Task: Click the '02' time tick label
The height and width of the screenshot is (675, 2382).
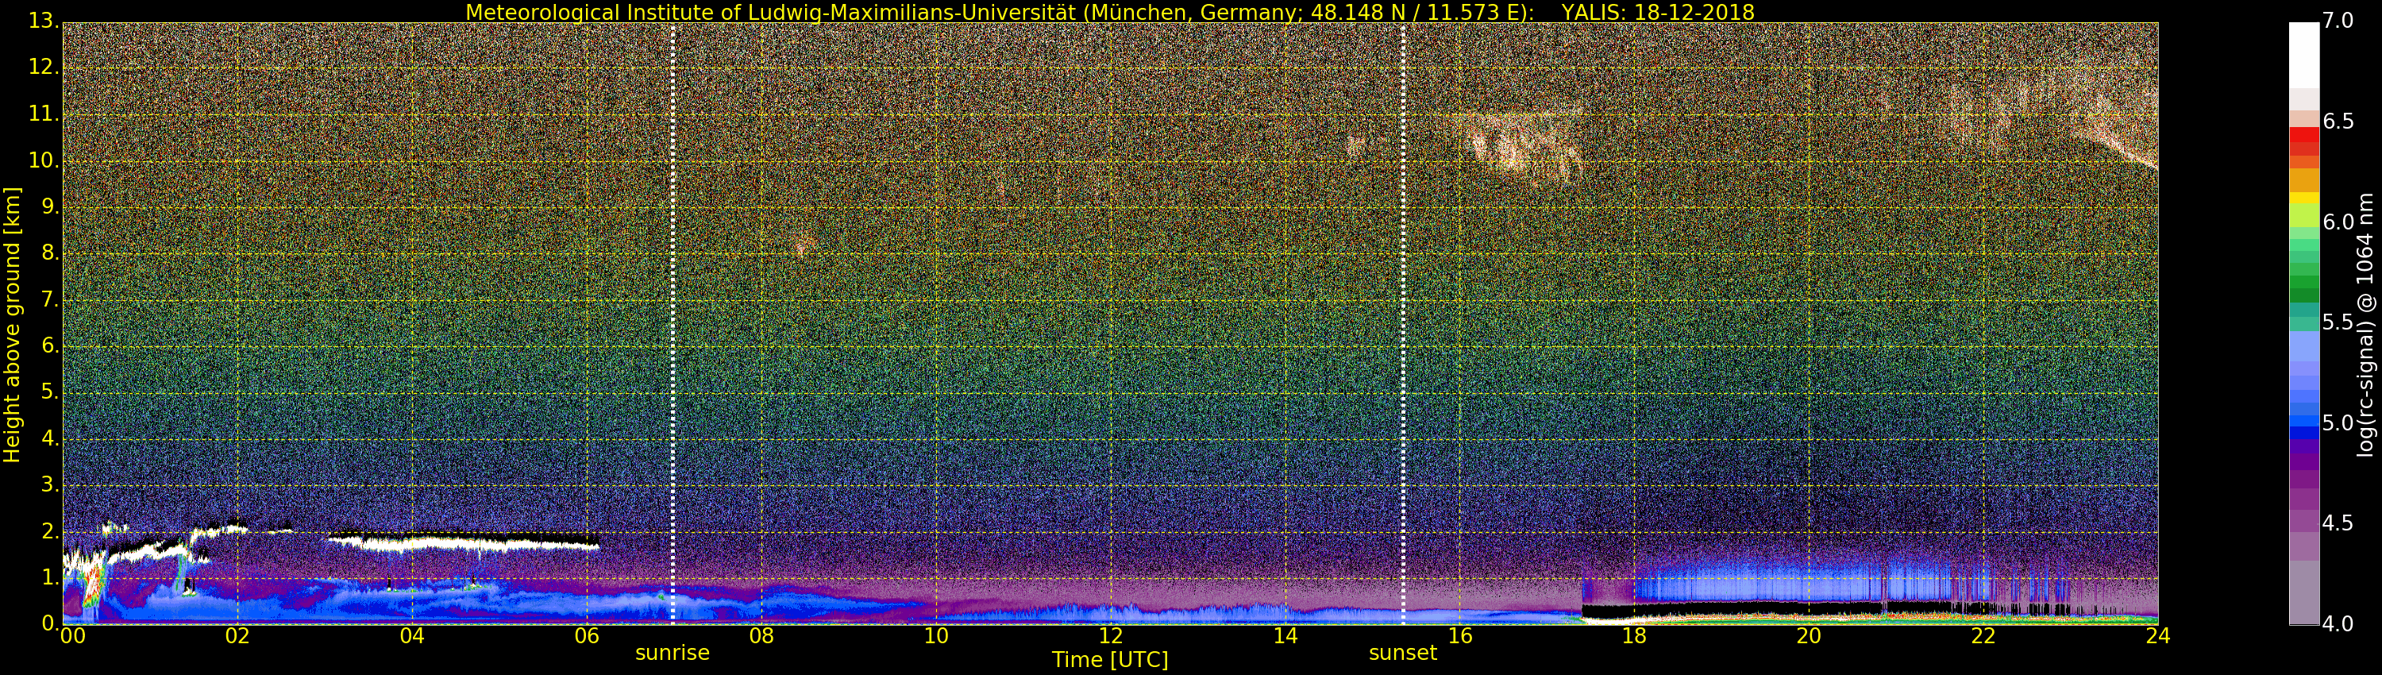Action: 237,636
